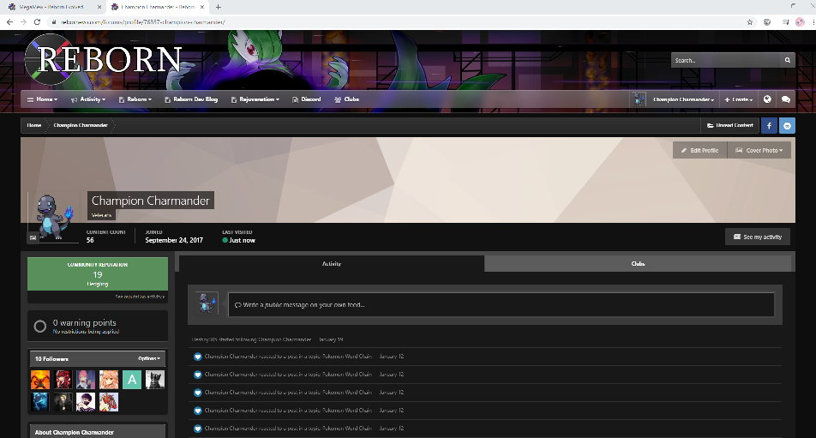Click the public message status input
The width and height of the screenshot is (816, 438).
pyautogui.click(x=501, y=305)
